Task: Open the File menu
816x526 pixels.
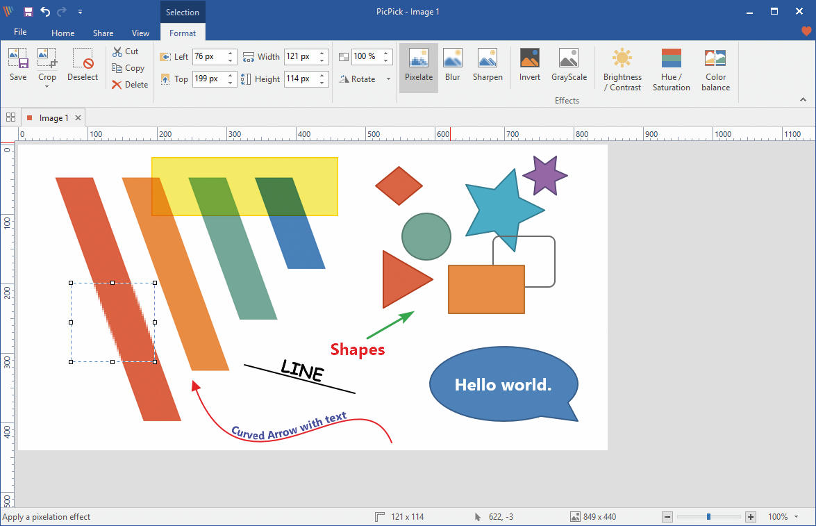Action: coord(20,32)
